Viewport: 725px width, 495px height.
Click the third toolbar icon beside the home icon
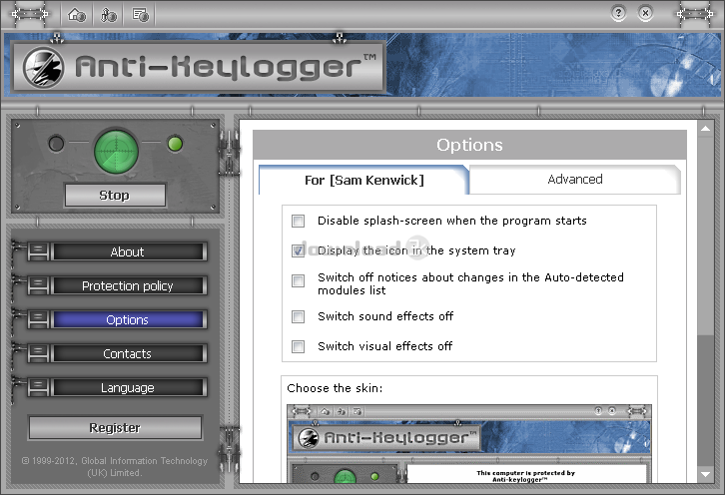(x=141, y=14)
